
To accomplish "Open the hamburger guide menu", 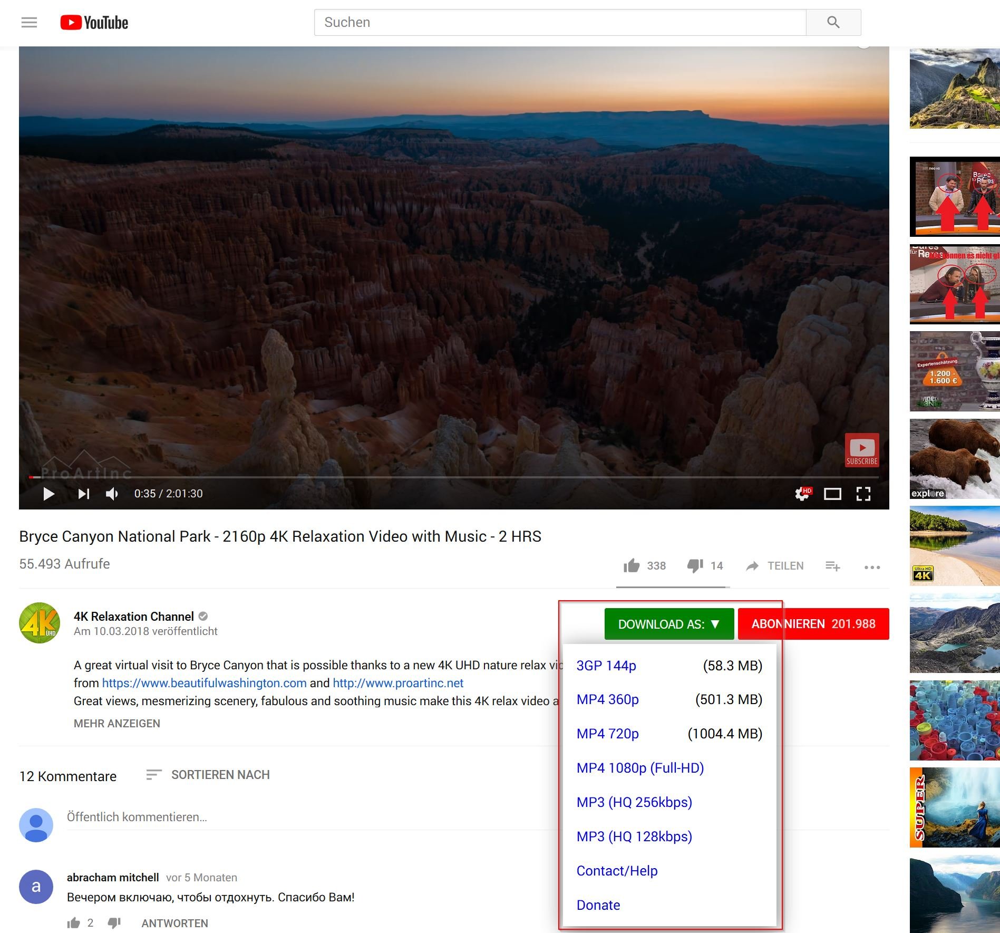I will coord(29,22).
